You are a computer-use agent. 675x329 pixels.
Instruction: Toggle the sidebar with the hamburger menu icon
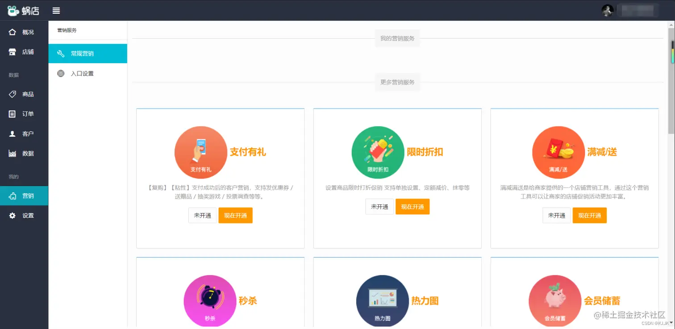tap(56, 10)
